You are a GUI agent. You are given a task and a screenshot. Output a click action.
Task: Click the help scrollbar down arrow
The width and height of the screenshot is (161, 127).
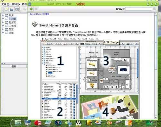point(156,117)
